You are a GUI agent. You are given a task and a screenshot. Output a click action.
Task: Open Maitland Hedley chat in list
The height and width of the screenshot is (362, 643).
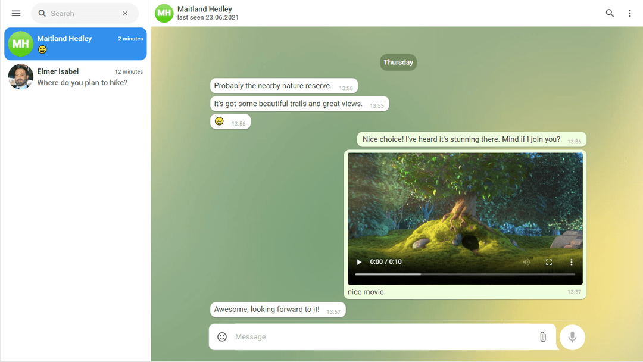pyautogui.click(x=76, y=44)
